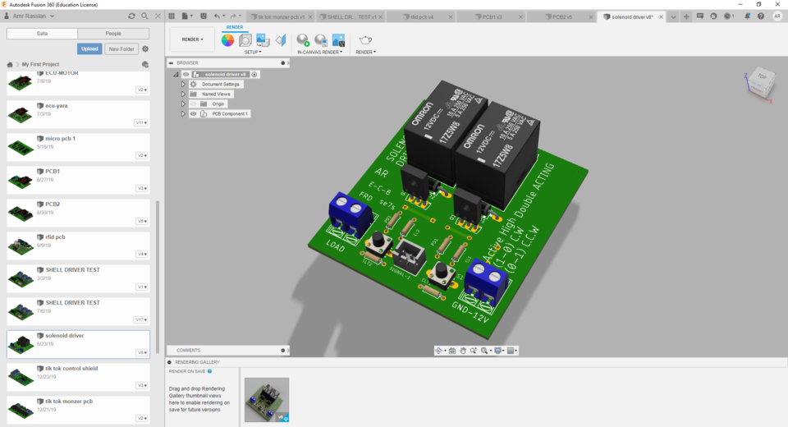Open the job status clock icon
This screenshot has width=788, height=427.
pos(728,16)
